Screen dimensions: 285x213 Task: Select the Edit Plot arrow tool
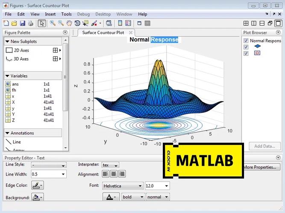click(x=41, y=23)
